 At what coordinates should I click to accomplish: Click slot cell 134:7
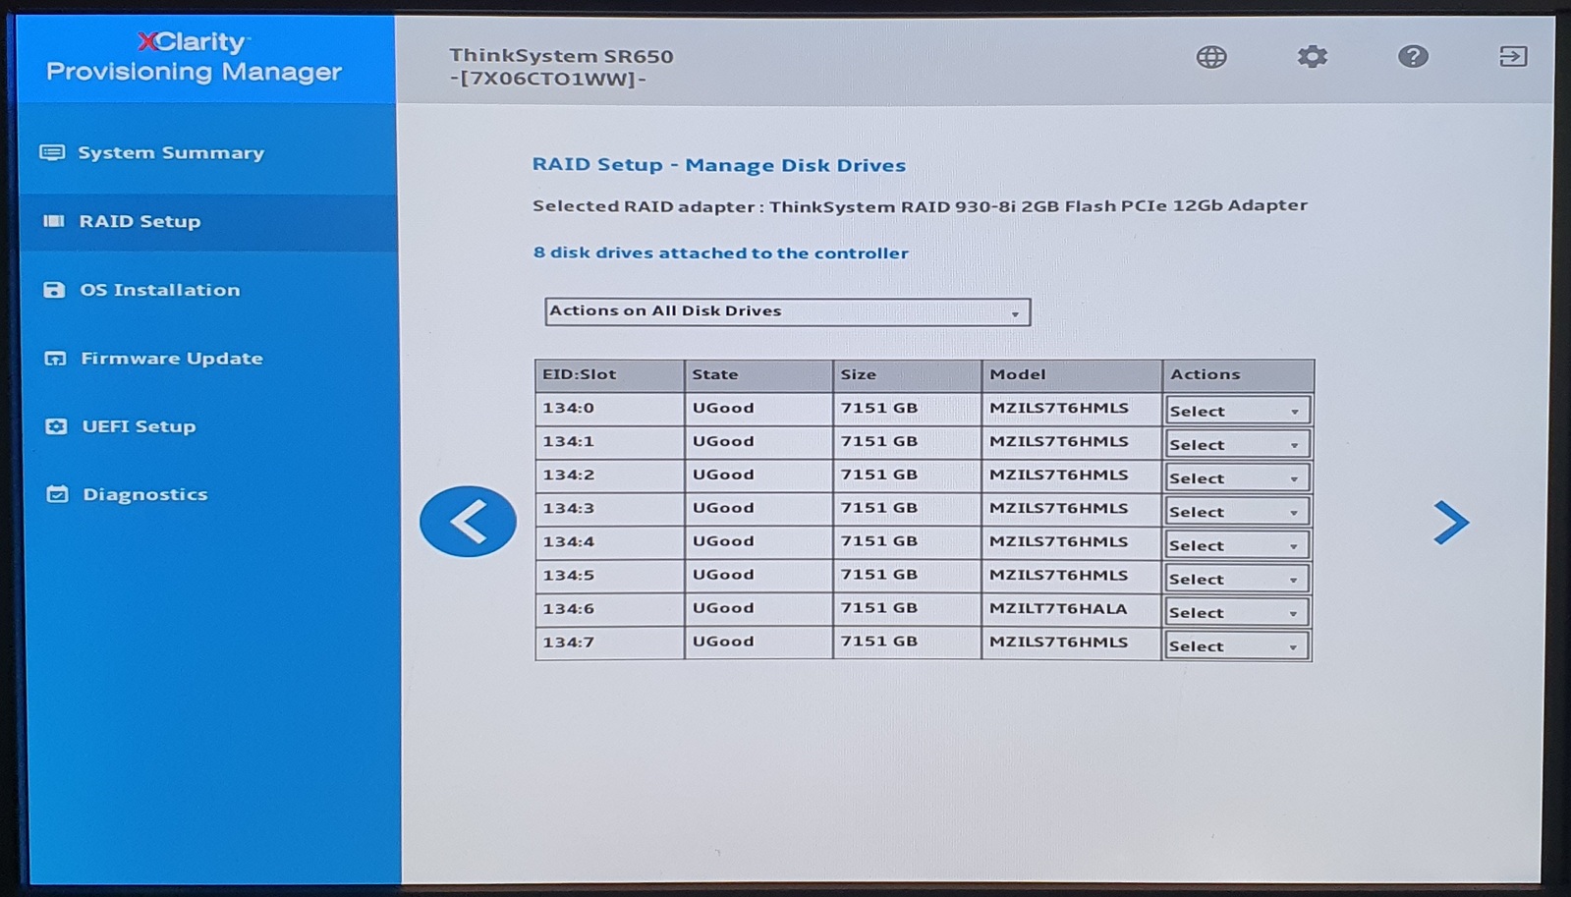pos(609,642)
